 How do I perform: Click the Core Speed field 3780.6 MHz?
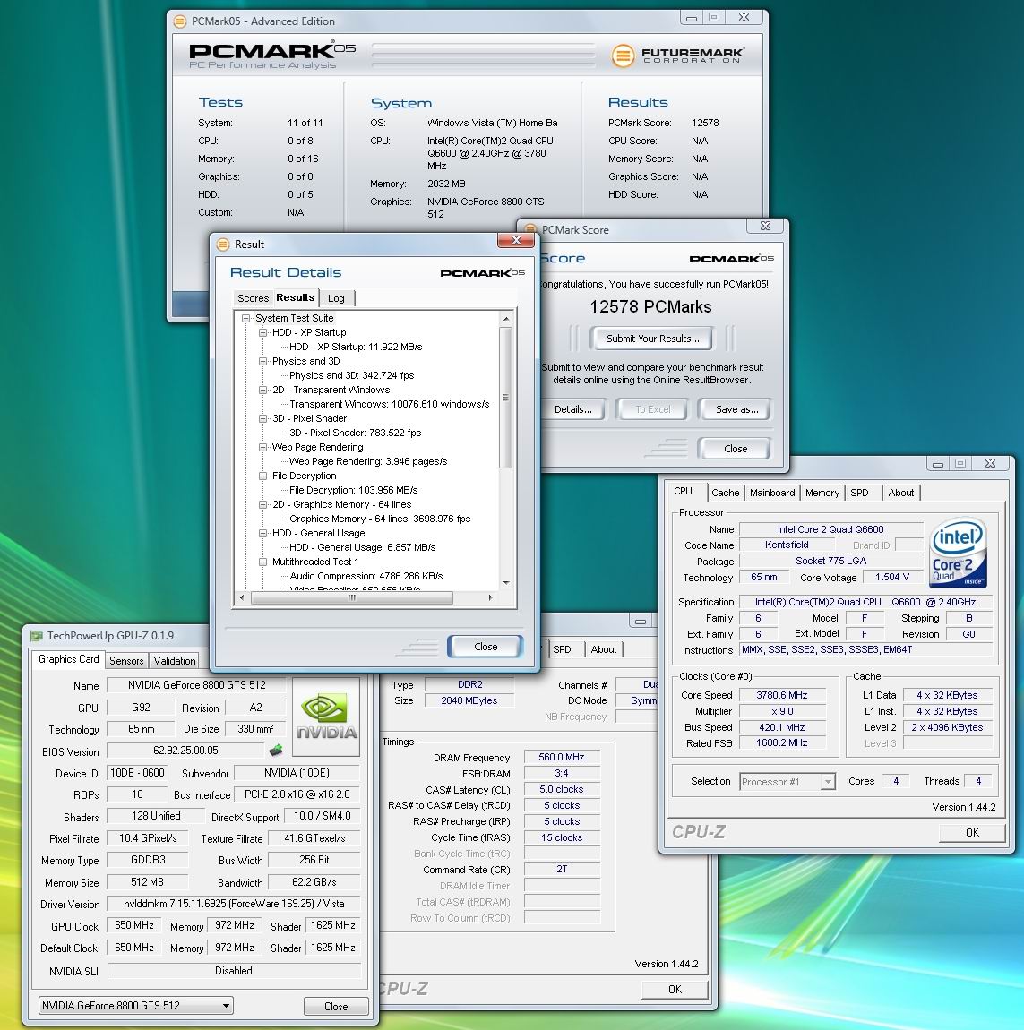pyautogui.click(x=781, y=696)
